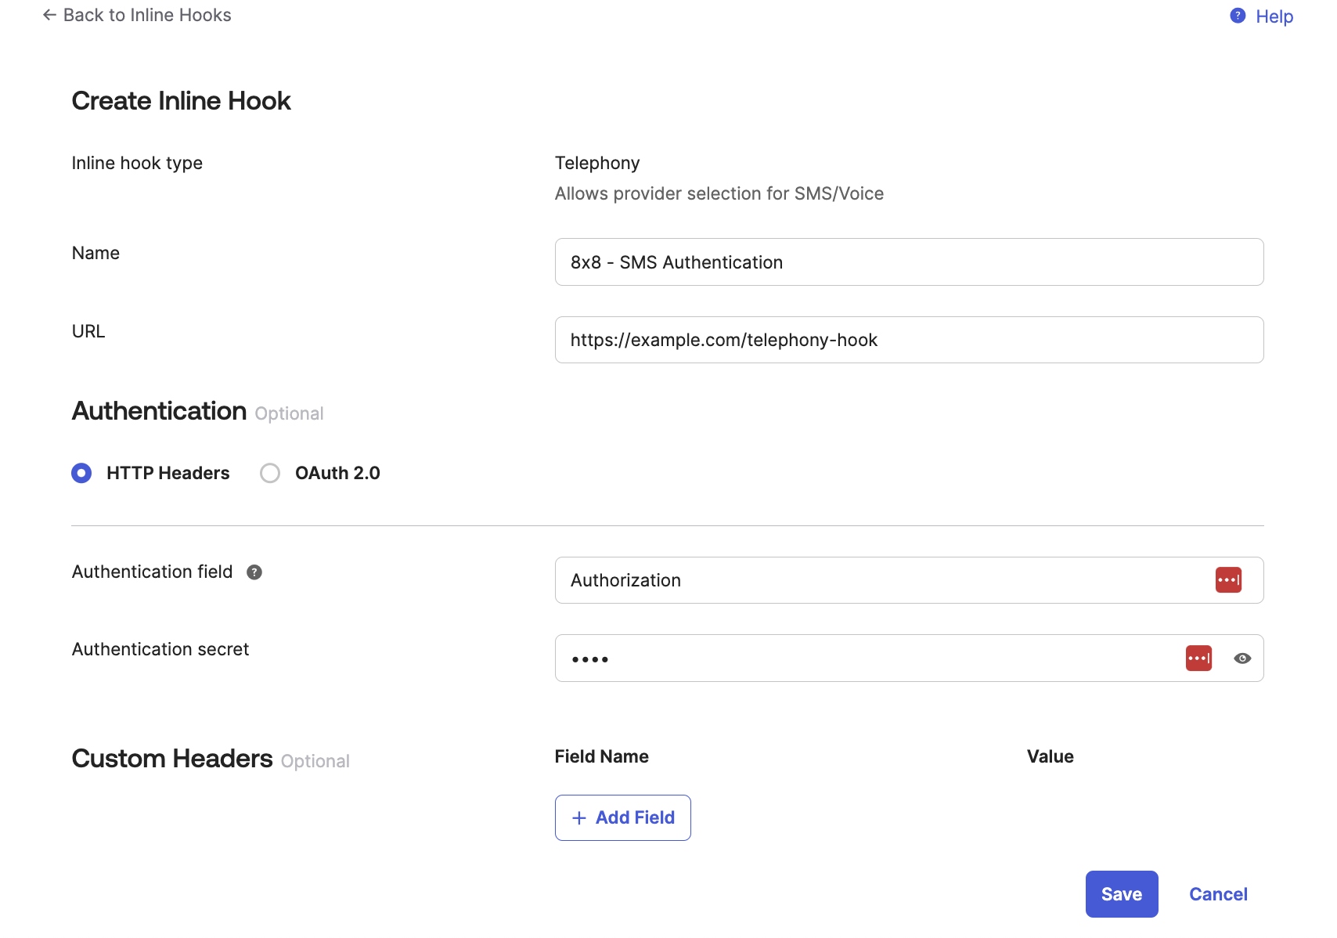Click into the URL text field
Image resolution: width=1337 pixels, height=938 pixels.
[x=908, y=340]
